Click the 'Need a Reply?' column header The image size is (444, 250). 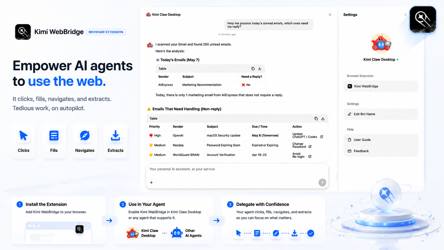[x=252, y=77]
